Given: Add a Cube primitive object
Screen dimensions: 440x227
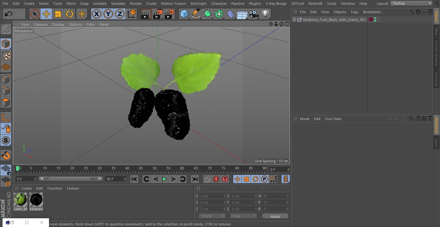Looking at the screenshot, I should coord(184,14).
